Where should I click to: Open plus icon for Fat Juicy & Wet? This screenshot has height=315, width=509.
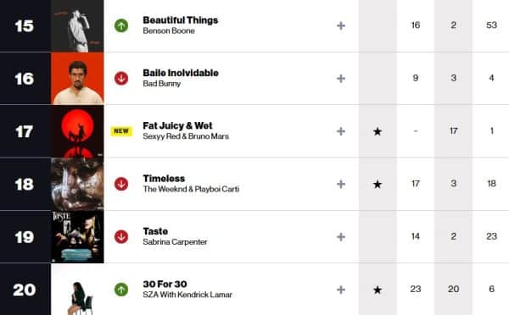coord(341,131)
